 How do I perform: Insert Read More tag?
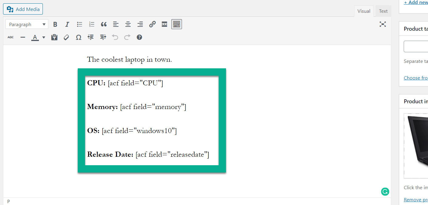tap(164, 24)
